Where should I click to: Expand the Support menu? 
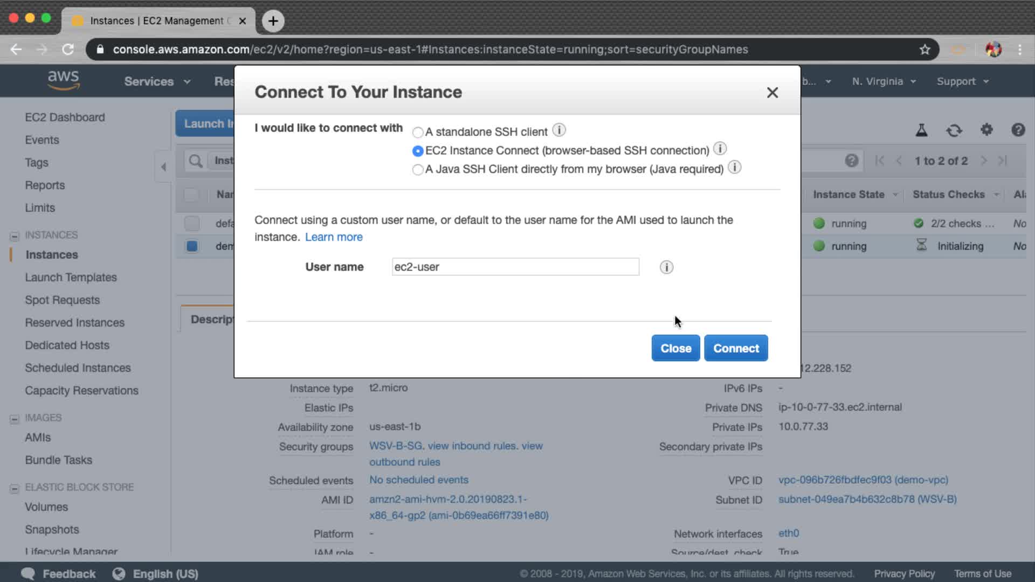(962, 81)
